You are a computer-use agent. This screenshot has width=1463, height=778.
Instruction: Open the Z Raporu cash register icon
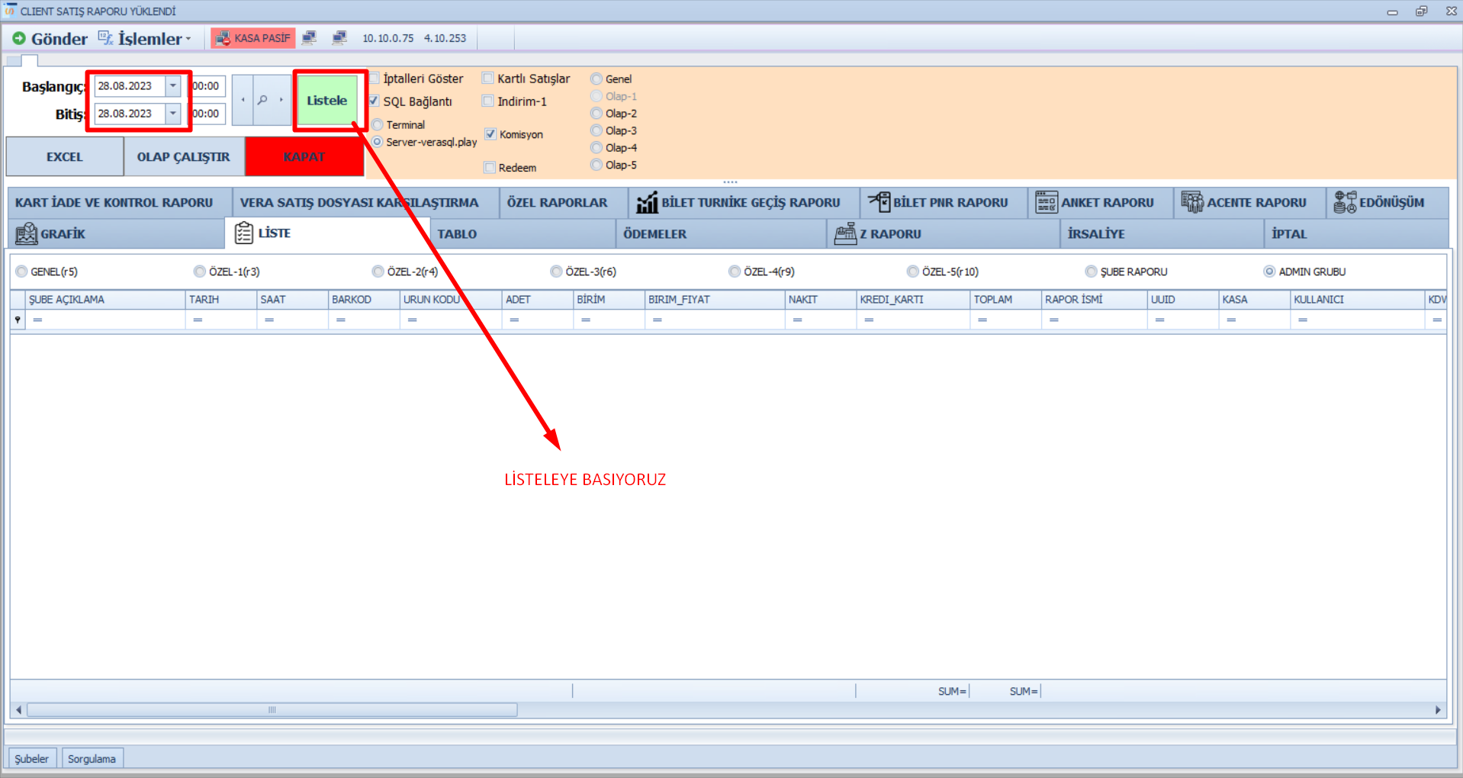845,234
